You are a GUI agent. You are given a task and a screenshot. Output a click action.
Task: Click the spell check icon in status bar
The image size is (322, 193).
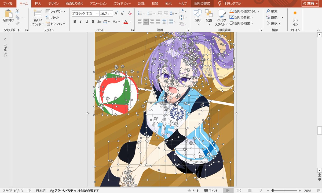(30, 191)
